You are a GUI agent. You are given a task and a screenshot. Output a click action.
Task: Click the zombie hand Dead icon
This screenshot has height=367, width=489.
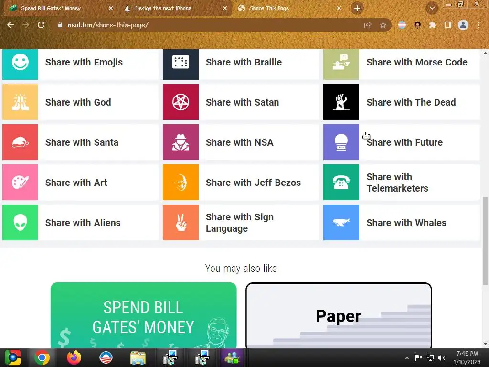tap(341, 102)
